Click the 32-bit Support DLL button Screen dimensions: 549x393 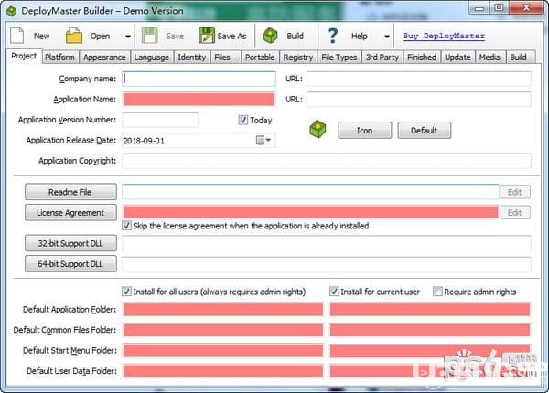(x=70, y=243)
